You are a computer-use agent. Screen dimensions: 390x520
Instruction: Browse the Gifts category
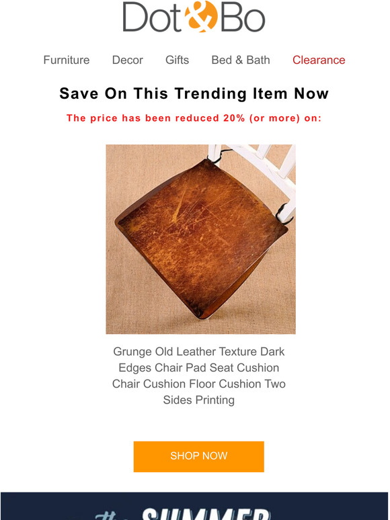(178, 60)
